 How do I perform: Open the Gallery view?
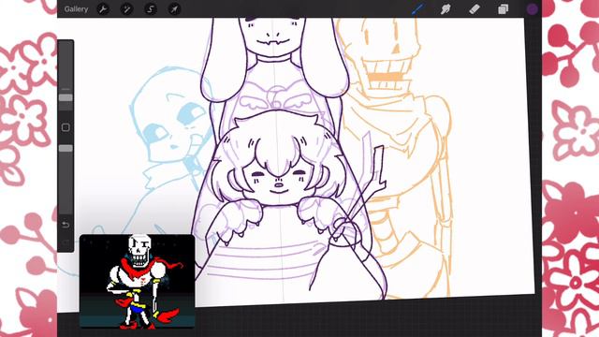click(x=76, y=8)
